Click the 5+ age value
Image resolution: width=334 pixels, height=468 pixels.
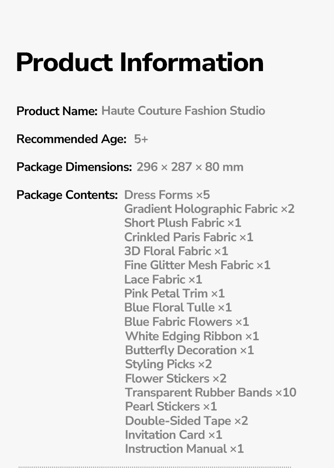tap(141, 139)
